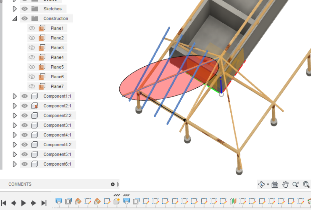Hide Component4:1 via eye icon
311x210 pixels.
tap(25, 135)
